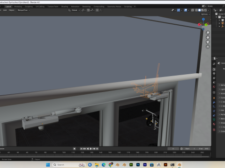Switch to the UV Editing workspace tab

(40, 7)
